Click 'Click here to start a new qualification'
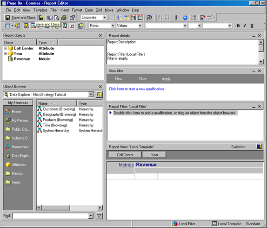This screenshot has height=228, width=267. coord(136,89)
